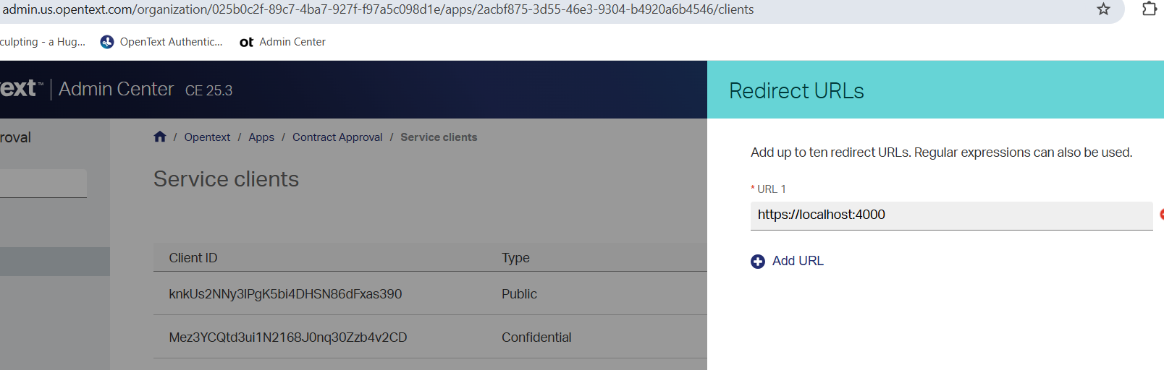Open the OpenText Authentic... bookmark
Screen dimensions: 1164x370
pos(161,42)
